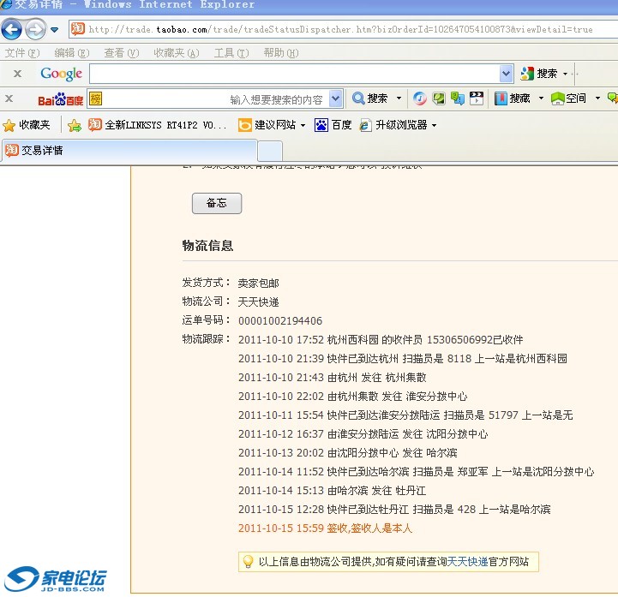Viewport: 618px width, 597px height.
Task: Open the 工具(T) menu
Action: [229, 53]
